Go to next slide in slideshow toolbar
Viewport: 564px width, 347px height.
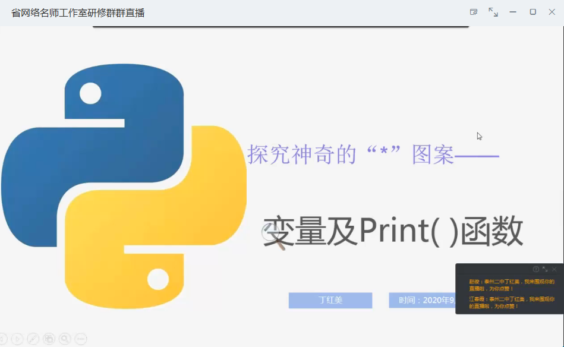click(17, 339)
